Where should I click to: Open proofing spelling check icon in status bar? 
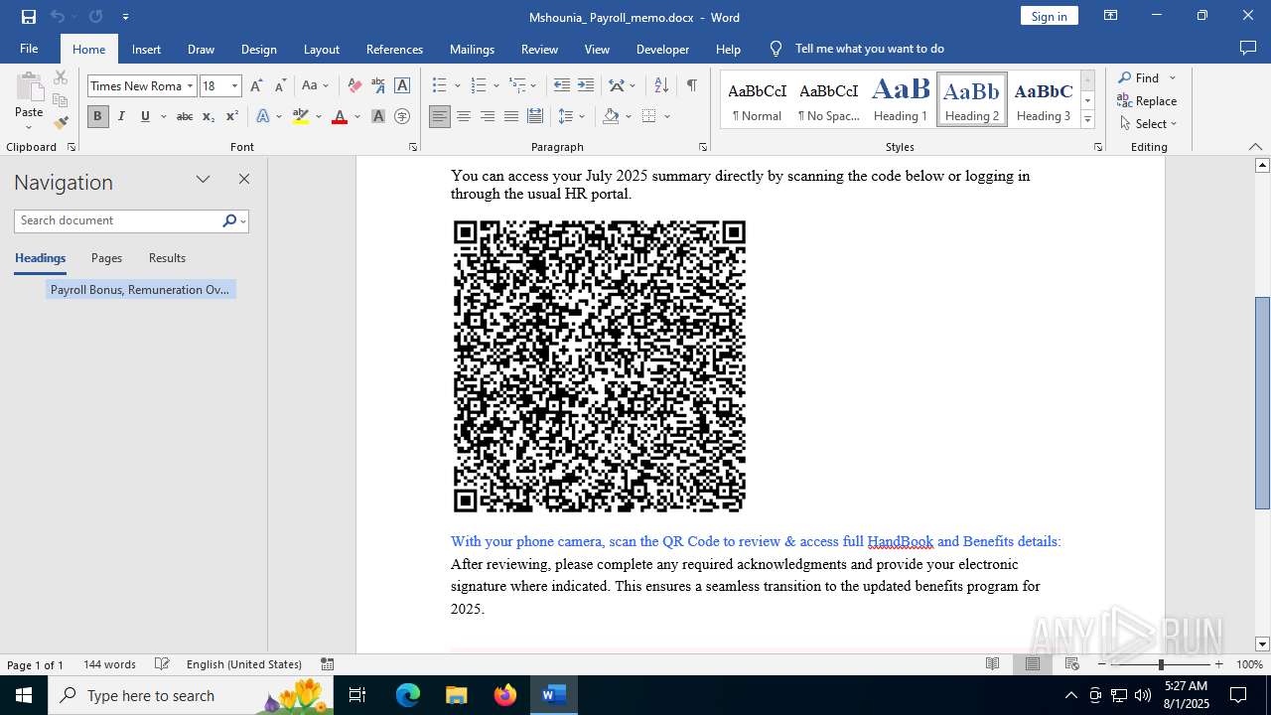(x=162, y=664)
